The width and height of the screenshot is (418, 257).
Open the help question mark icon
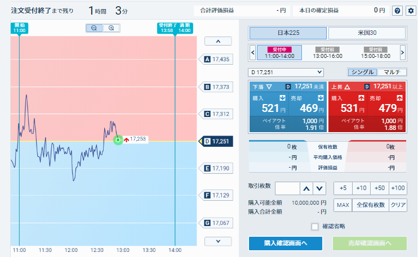397,11
